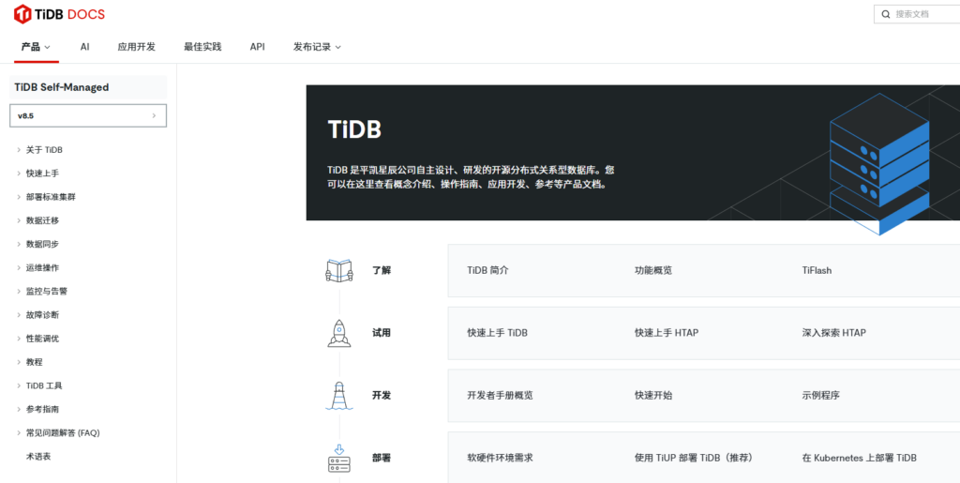
Task: Open the TiFlash link
Action: click(x=817, y=270)
